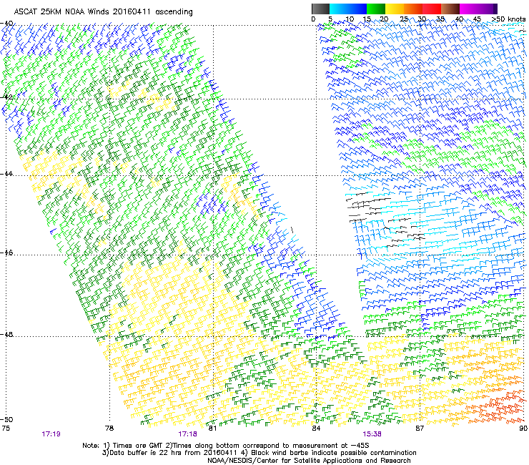The height and width of the screenshot is (465, 529).
Task: Select the gray 0-5 knots legend swatch
Action: [x=320, y=9]
